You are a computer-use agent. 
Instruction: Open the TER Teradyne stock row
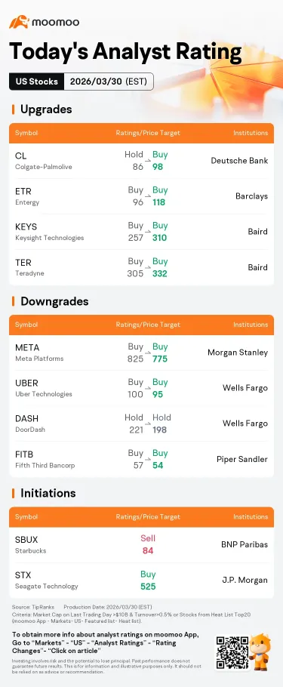142,268
